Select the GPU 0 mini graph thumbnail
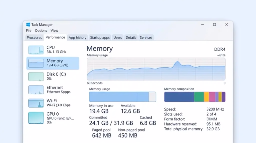The height and width of the screenshot is (143, 256). pos(36,118)
